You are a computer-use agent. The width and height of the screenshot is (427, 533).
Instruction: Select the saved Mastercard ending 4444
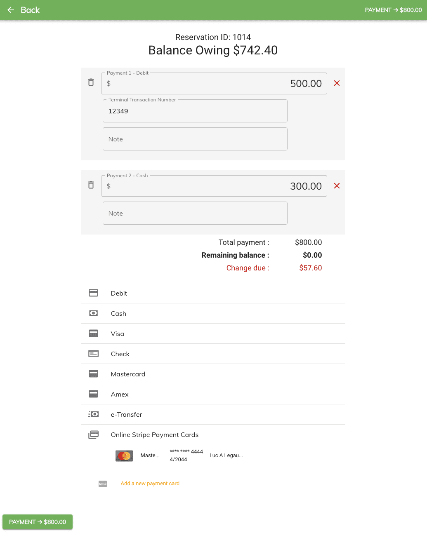[x=180, y=456]
